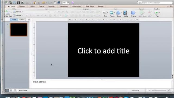Open the Animations ribbon tab
174x98 pixels.
tap(77, 6)
